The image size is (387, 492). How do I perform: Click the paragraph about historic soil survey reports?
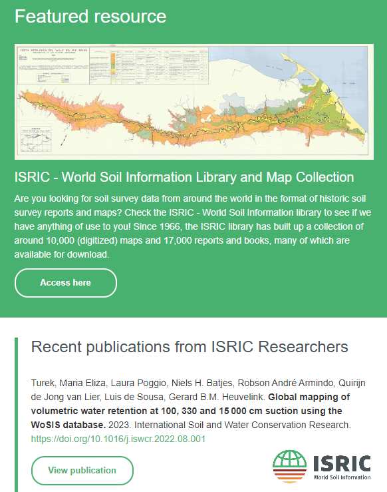(x=193, y=226)
